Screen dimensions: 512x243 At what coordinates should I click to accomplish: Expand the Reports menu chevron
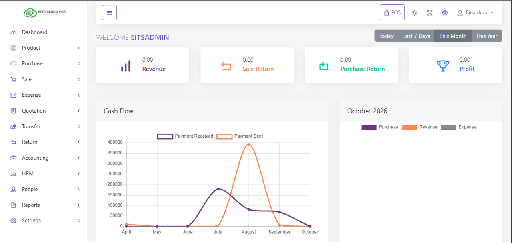[79, 205]
